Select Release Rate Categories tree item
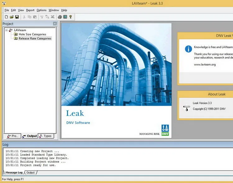 tap(35, 38)
